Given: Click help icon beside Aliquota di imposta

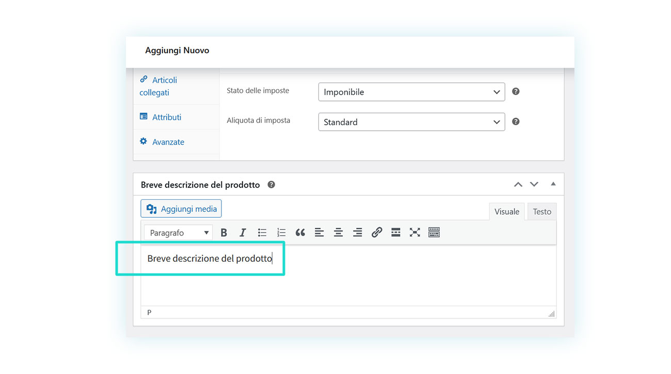Looking at the screenshot, I should 516,122.
